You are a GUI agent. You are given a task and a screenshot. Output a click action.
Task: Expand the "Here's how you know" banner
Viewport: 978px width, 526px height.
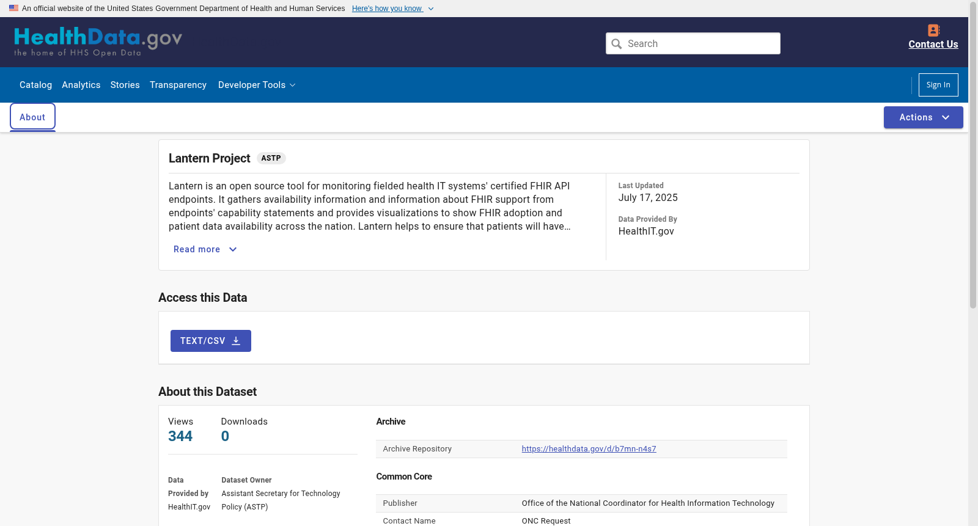coord(393,9)
